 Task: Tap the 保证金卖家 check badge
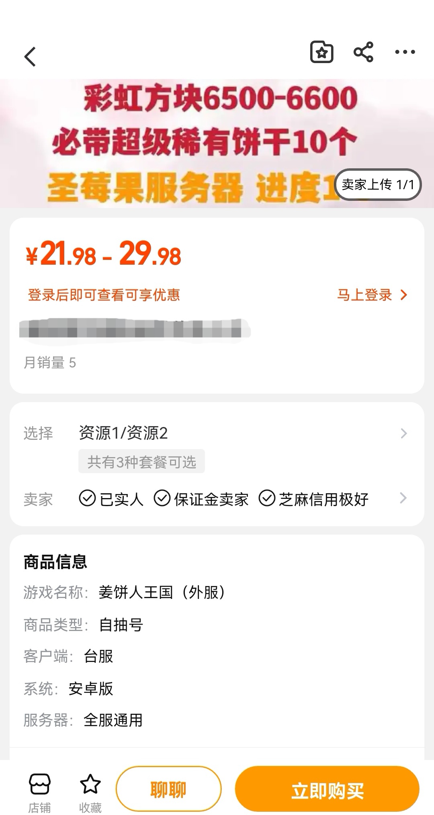(162, 498)
